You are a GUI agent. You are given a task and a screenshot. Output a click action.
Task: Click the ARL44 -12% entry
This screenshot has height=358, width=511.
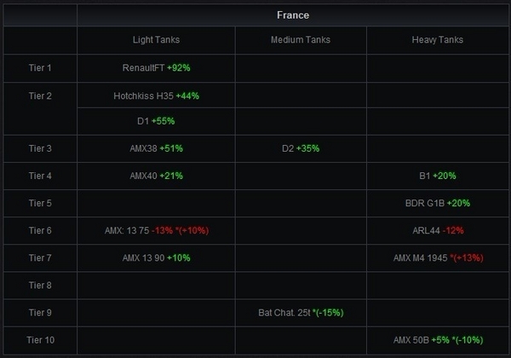pos(438,230)
